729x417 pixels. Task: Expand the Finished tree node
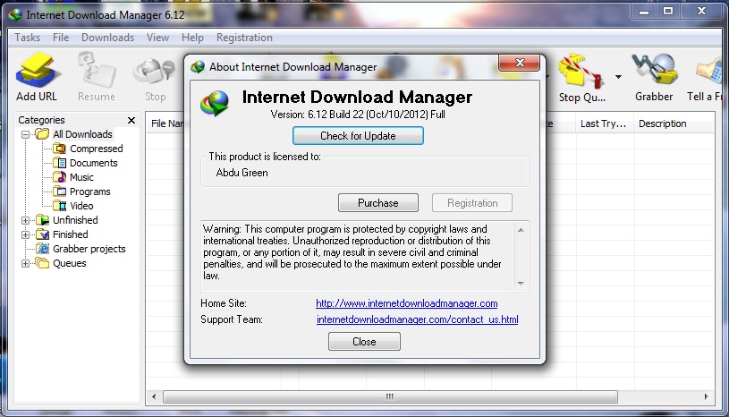(26, 234)
